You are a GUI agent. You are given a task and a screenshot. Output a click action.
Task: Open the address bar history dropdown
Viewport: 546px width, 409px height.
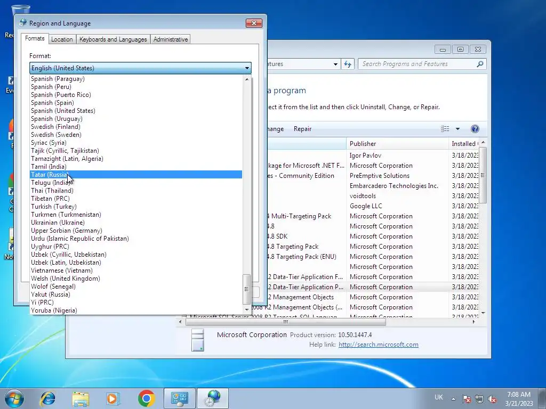pos(335,64)
